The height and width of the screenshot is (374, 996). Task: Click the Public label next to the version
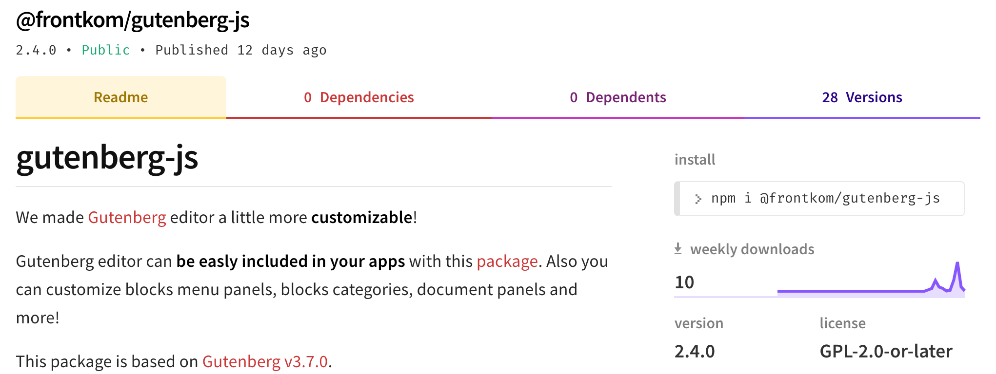(x=106, y=50)
